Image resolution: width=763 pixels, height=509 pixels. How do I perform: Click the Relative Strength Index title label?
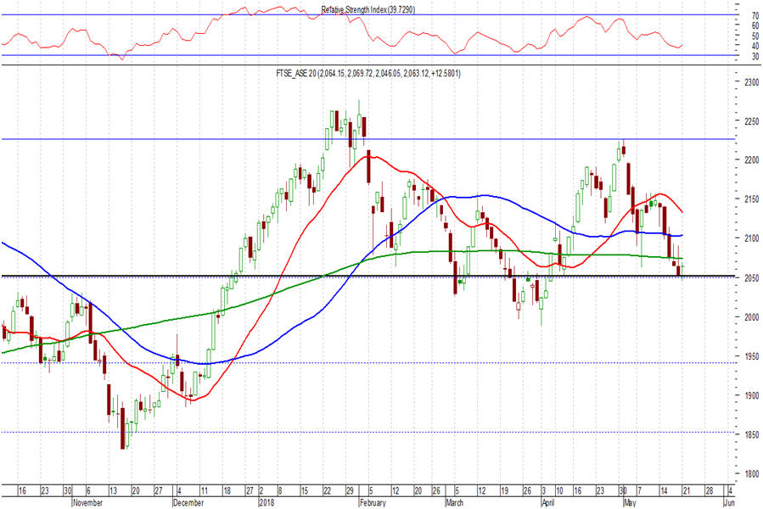coord(367,9)
